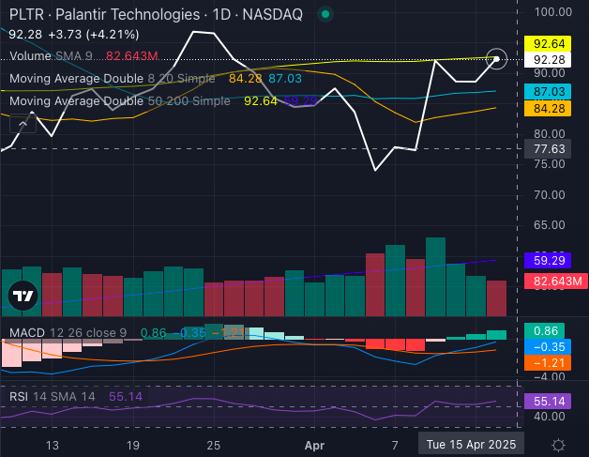Click the yellow 92.64 price axis label
The image size is (589, 457).
point(548,43)
